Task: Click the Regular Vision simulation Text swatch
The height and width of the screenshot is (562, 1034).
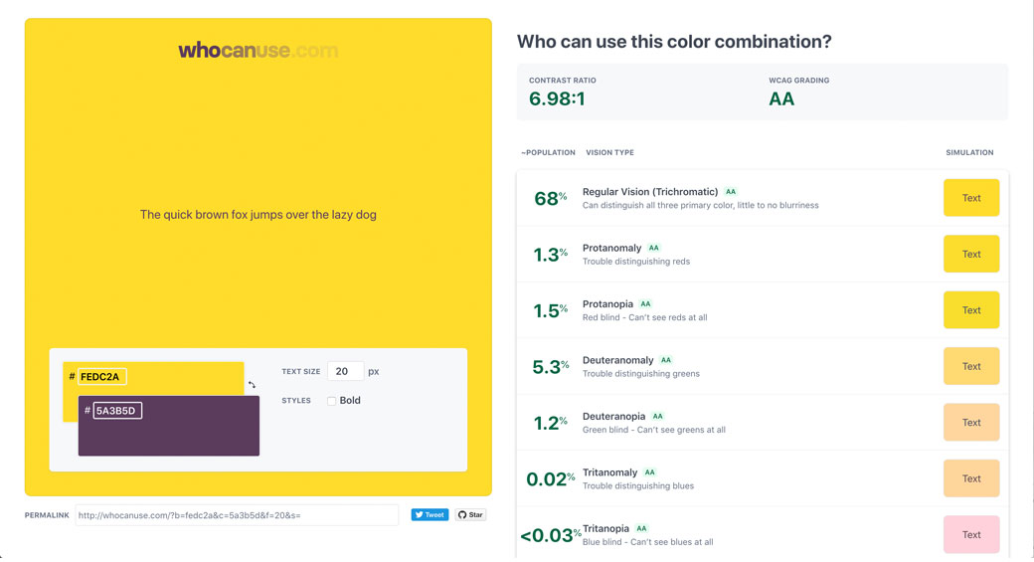Action: coord(971,198)
